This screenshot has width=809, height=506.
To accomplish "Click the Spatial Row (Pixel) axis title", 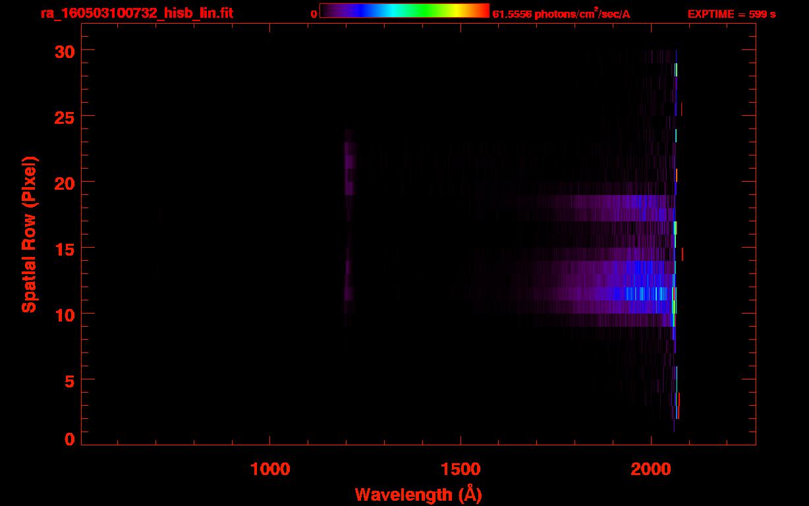I will tap(29, 234).
